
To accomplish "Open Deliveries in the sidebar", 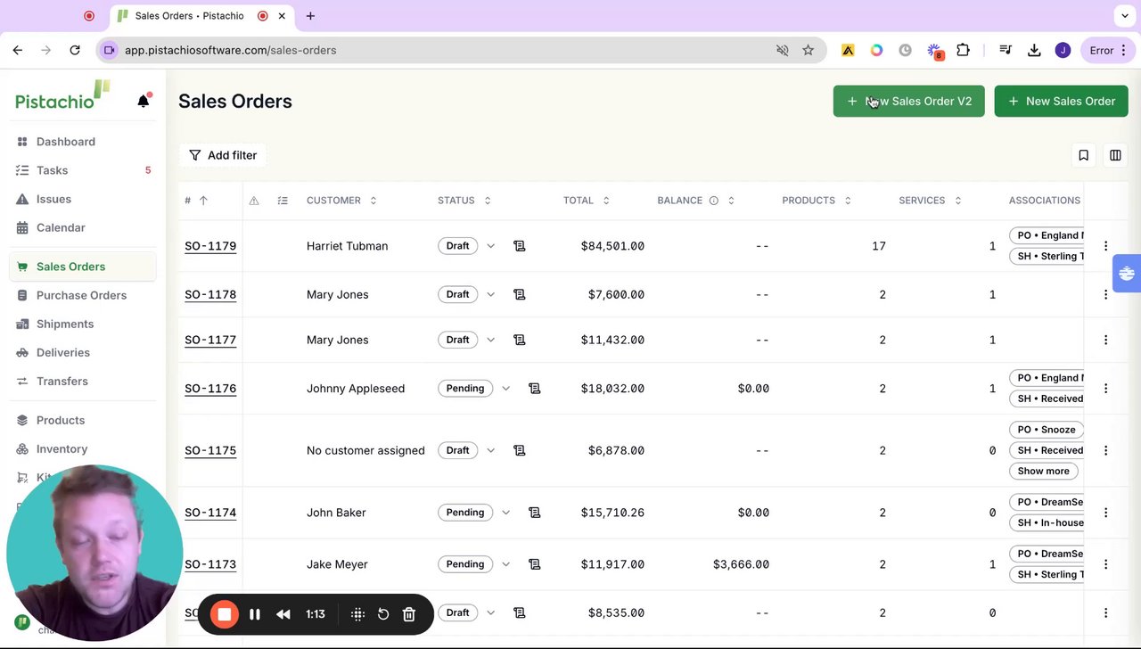I will tap(84, 352).
